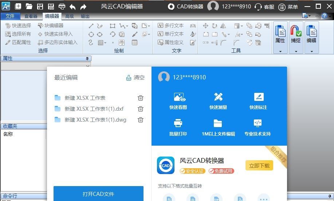Viewport: 334px width, 201px height.
Task: Open the 文件 menu tab
Action: [10, 16]
